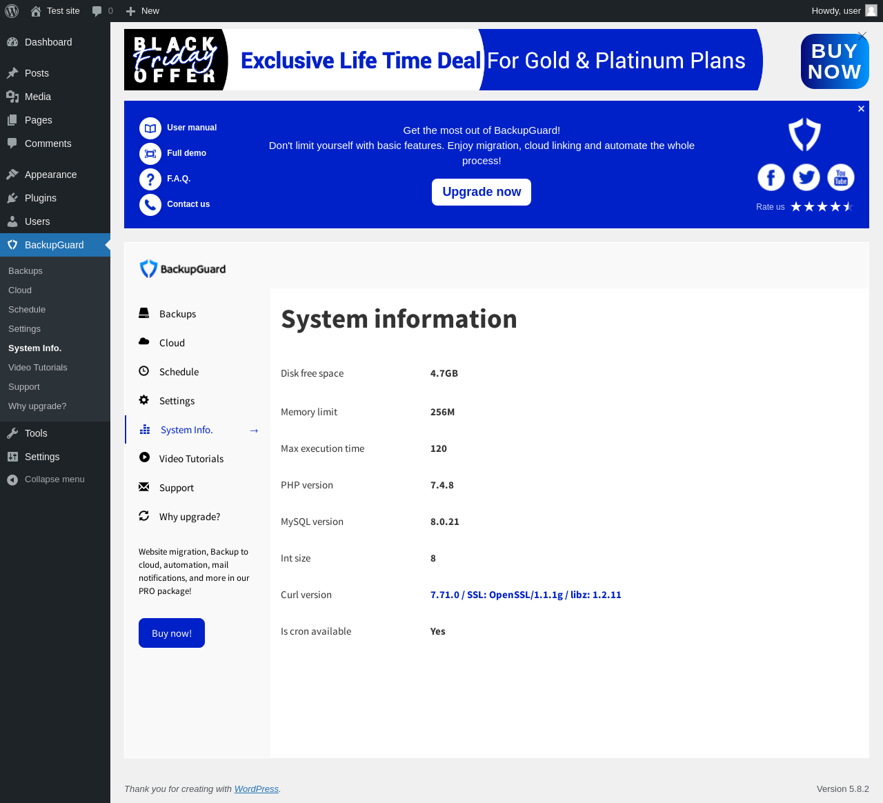Follow the WordPress link in the footer
The height and width of the screenshot is (803, 883).
[x=257, y=789]
